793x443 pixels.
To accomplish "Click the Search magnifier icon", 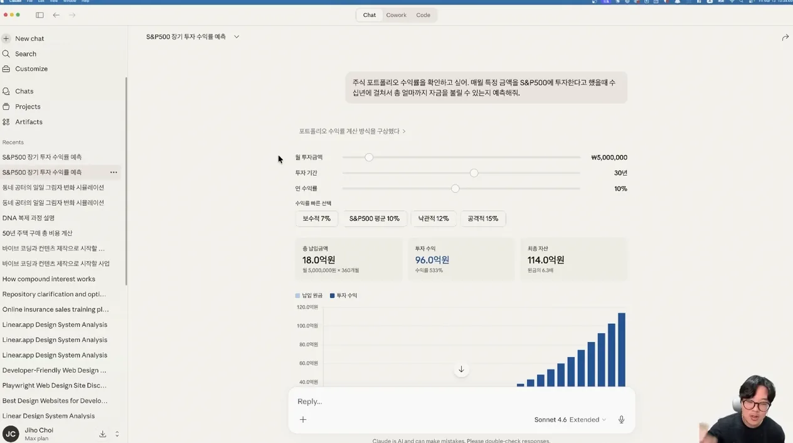I will (6, 54).
